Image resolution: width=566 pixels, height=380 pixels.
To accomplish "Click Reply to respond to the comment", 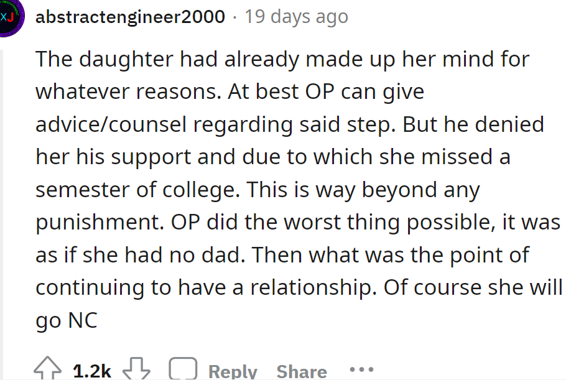I will coord(233,370).
